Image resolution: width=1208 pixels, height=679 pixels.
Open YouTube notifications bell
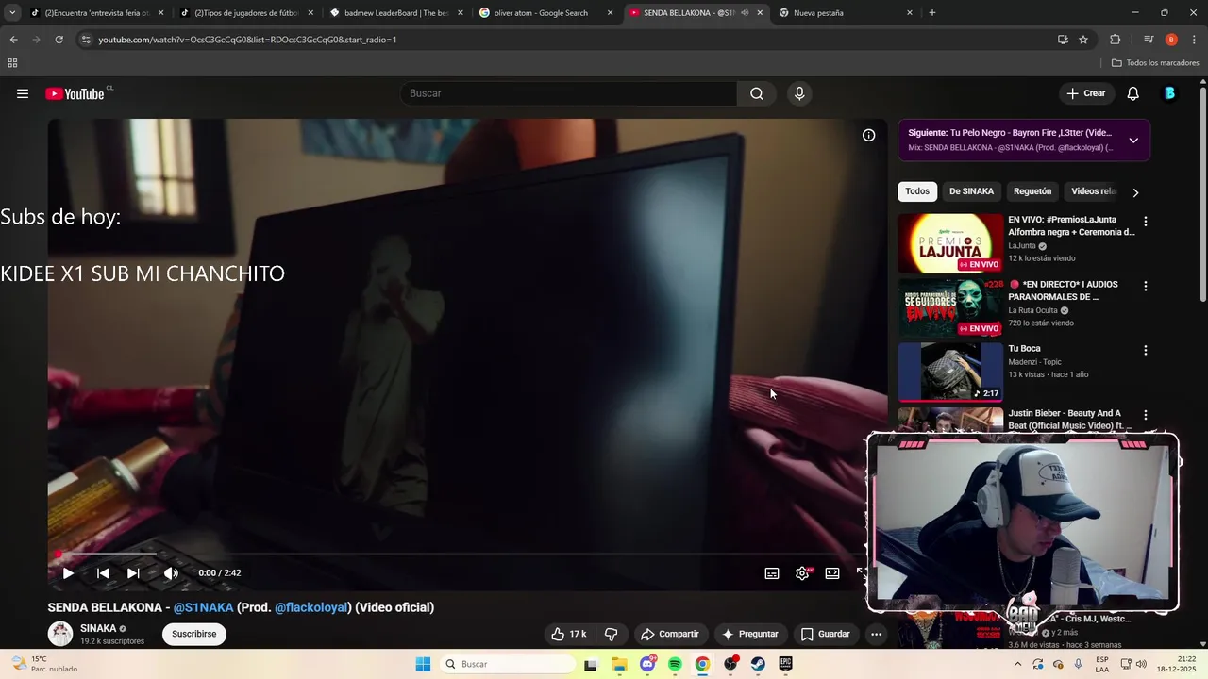coord(1133,93)
